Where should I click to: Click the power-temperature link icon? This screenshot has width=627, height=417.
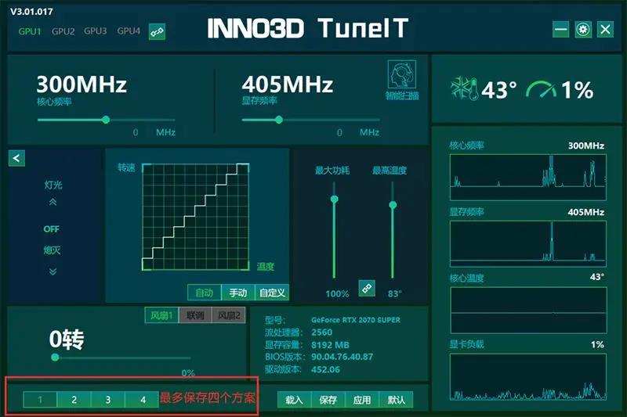coord(367,288)
